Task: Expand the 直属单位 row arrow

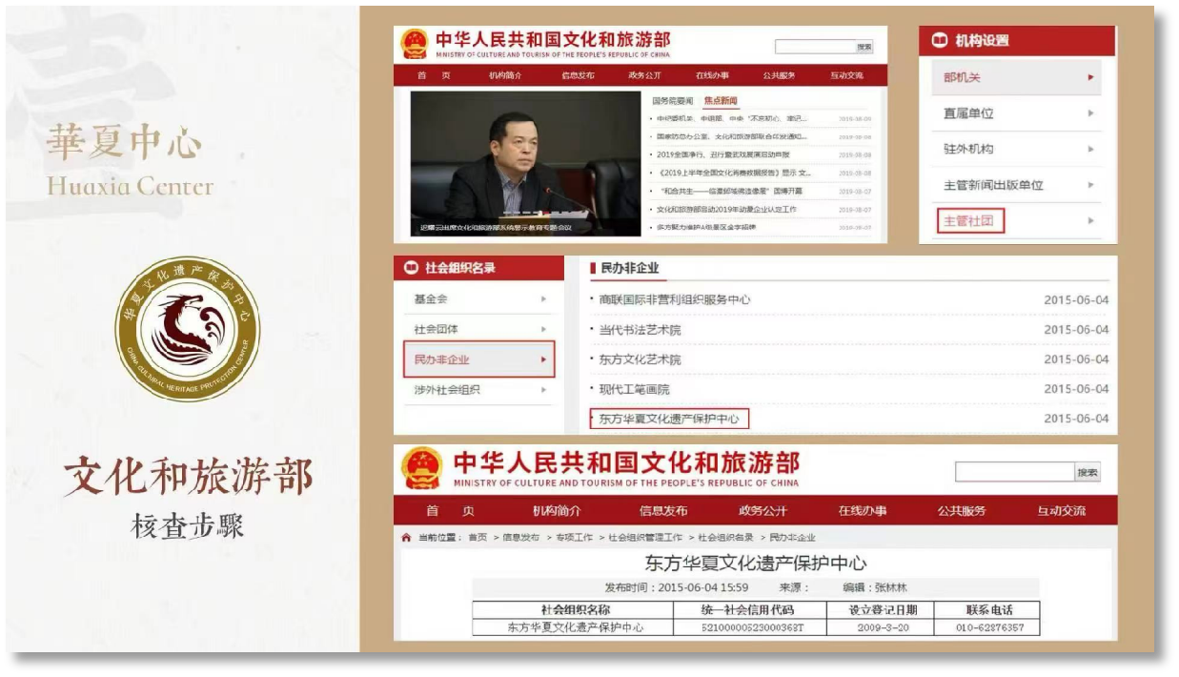Action: (x=1090, y=113)
